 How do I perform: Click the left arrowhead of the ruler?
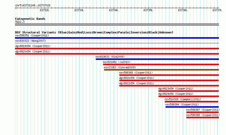coord(16,8)
